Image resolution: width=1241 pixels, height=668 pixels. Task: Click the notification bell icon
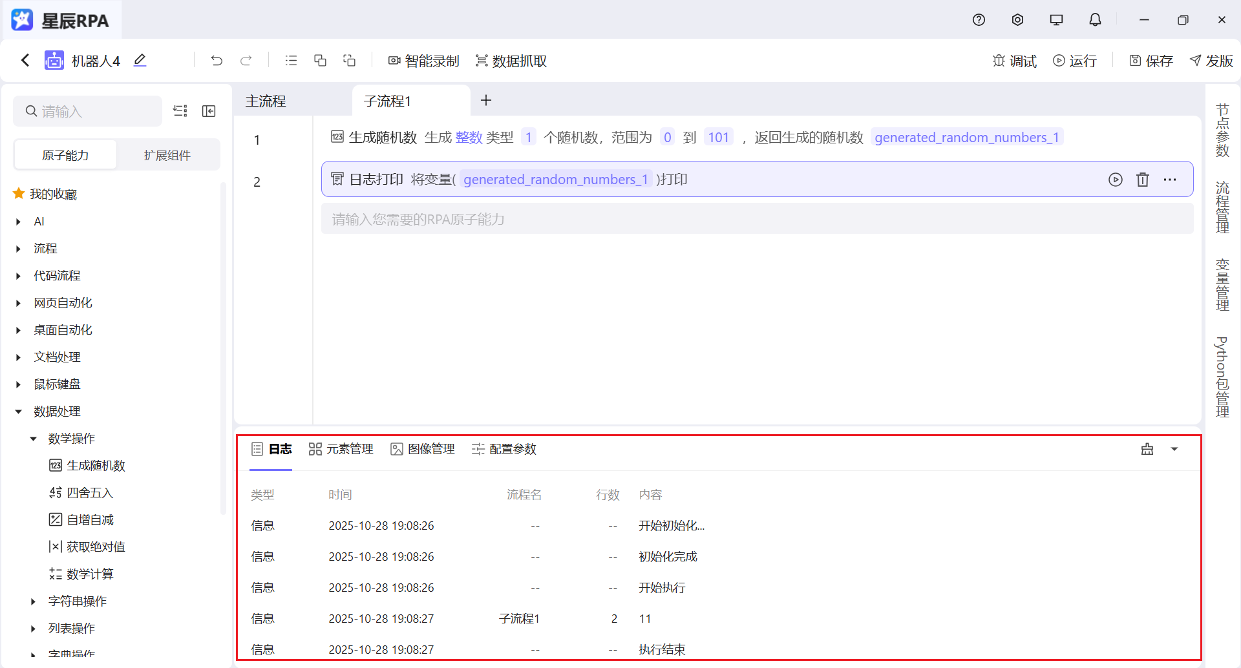click(1095, 20)
